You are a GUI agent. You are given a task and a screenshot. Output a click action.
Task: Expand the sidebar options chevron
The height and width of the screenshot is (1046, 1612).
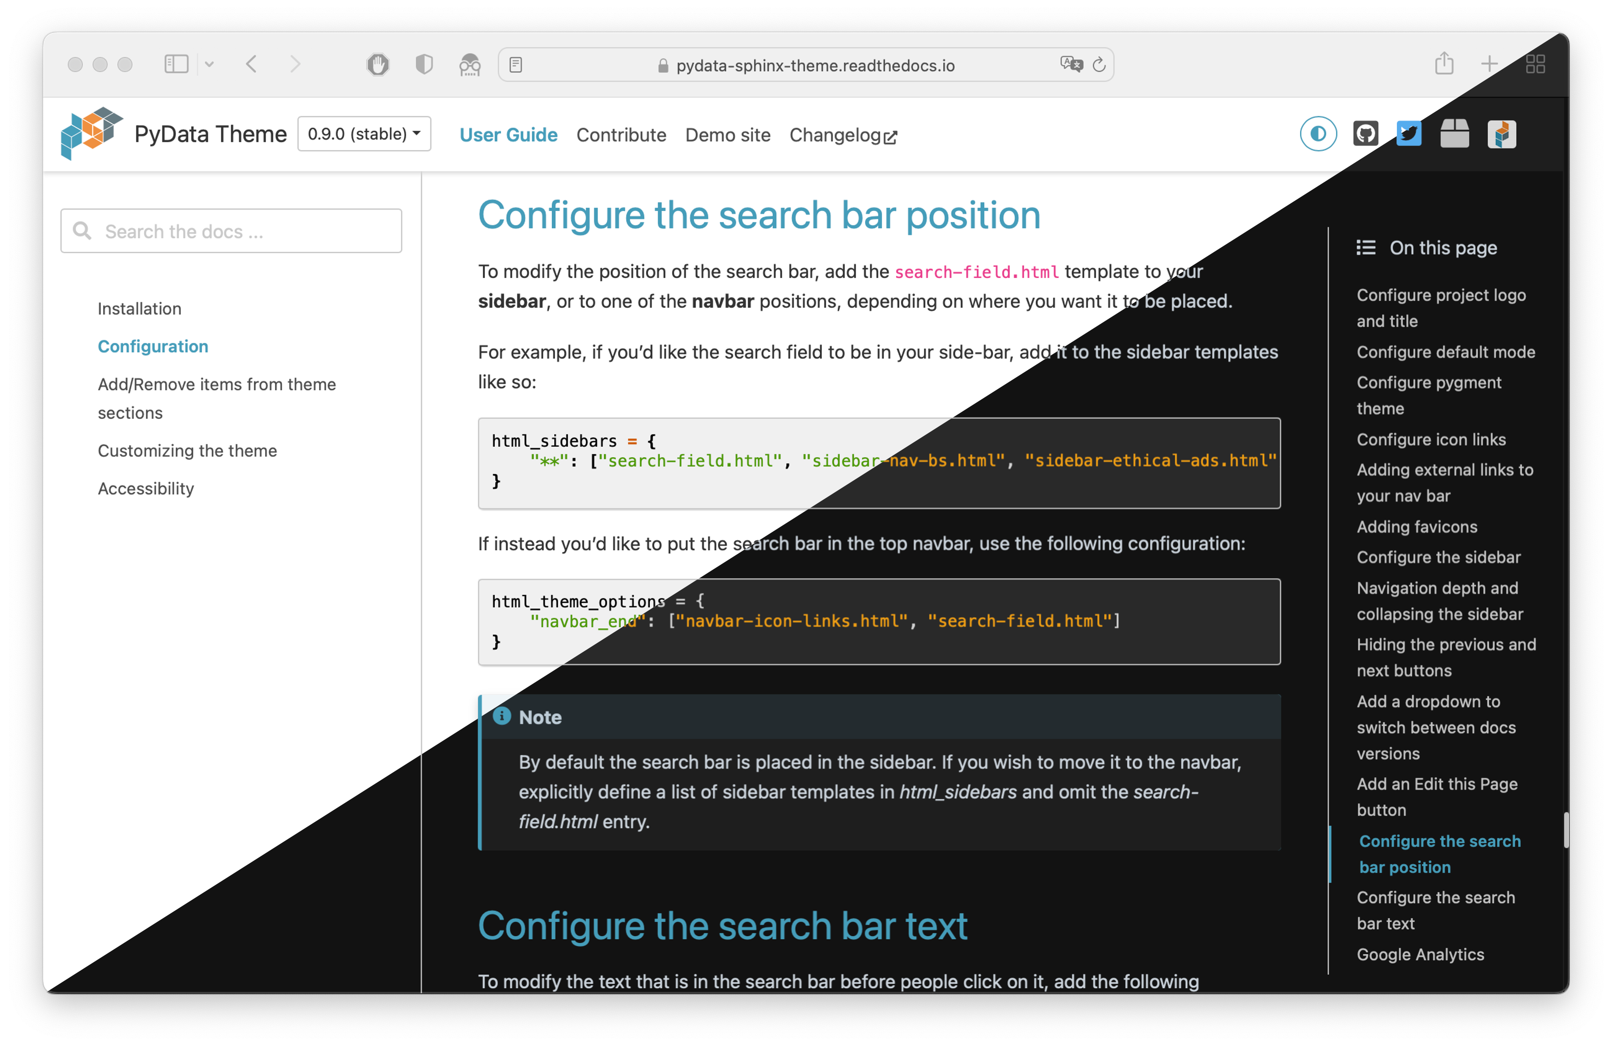(209, 64)
